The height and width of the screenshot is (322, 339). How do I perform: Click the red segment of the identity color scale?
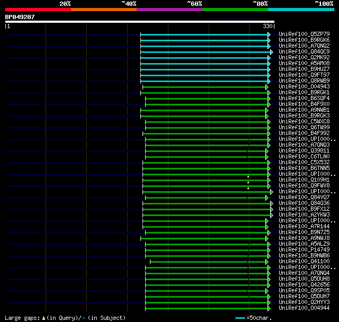coord(38,10)
